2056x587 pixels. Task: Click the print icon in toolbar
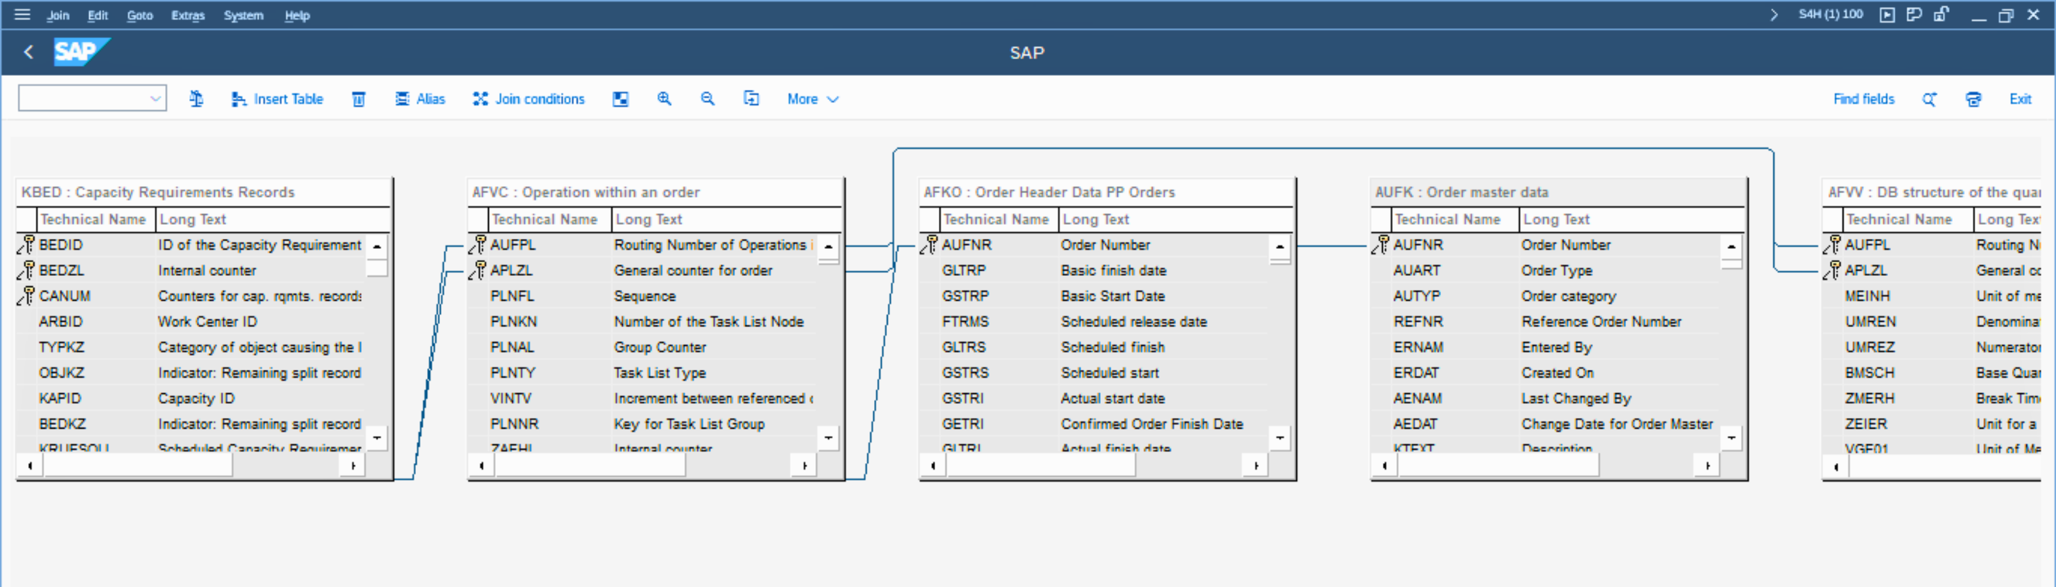click(1973, 99)
